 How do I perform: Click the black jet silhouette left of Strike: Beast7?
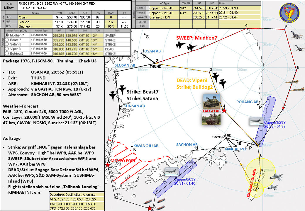click(x=113, y=96)
